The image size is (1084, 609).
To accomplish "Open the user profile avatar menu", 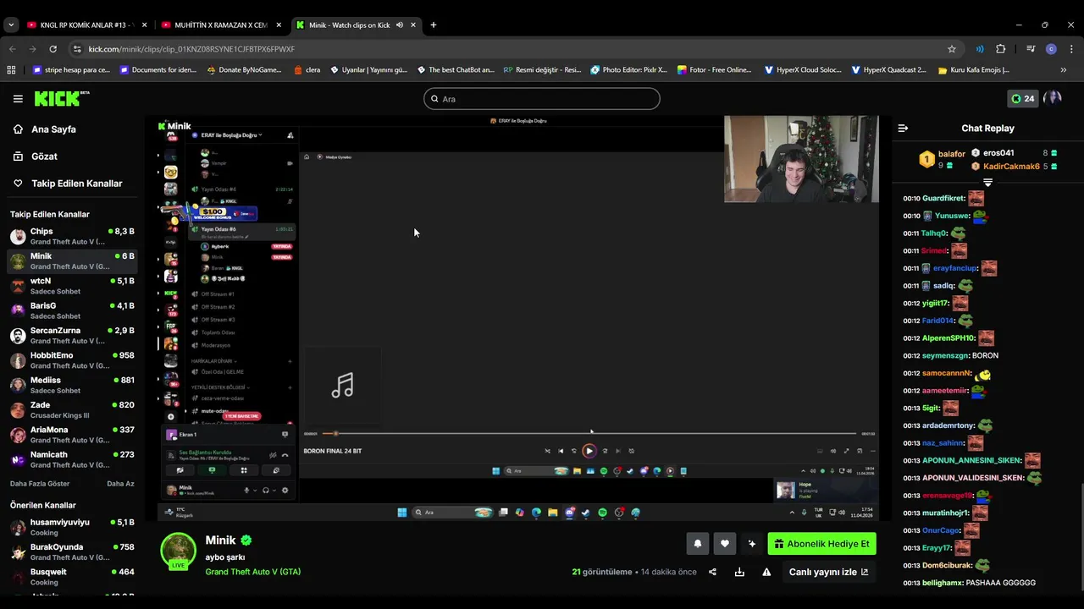I will [x=1053, y=99].
